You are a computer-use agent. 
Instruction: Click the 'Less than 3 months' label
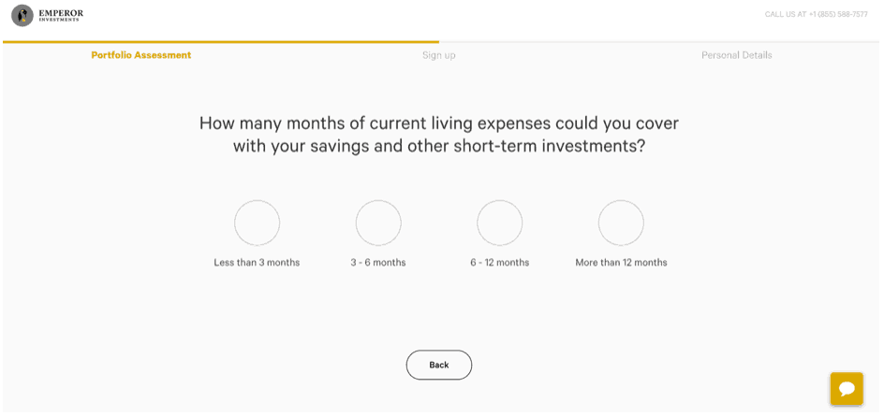click(x=257, y=263)
